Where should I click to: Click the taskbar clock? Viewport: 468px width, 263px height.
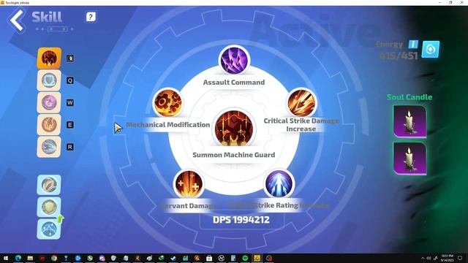pyautogui.click(x=447, y=258)
